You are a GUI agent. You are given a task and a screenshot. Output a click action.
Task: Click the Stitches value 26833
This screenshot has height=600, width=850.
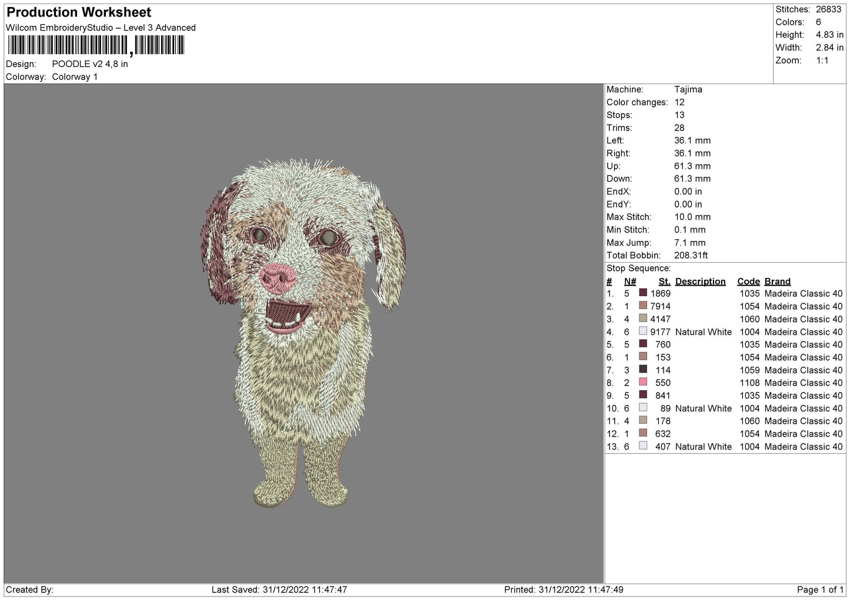click(829, 9)
